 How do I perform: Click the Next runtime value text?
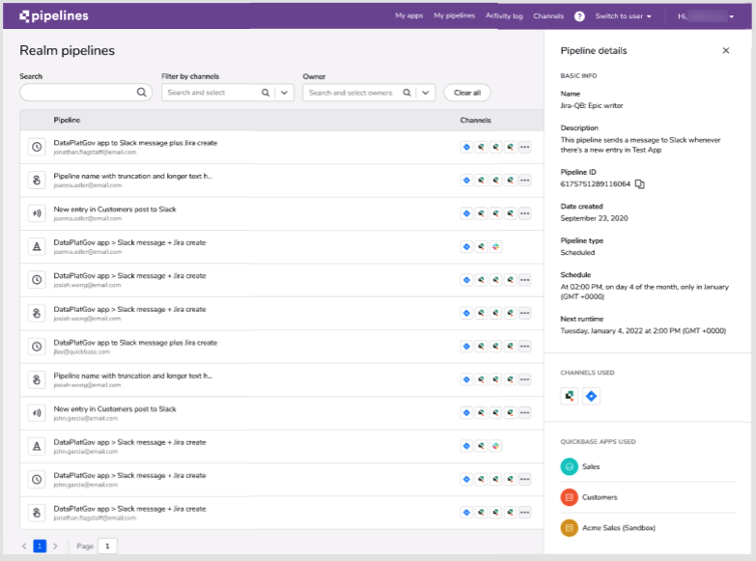pyautogui.click(x=643, y=331)
